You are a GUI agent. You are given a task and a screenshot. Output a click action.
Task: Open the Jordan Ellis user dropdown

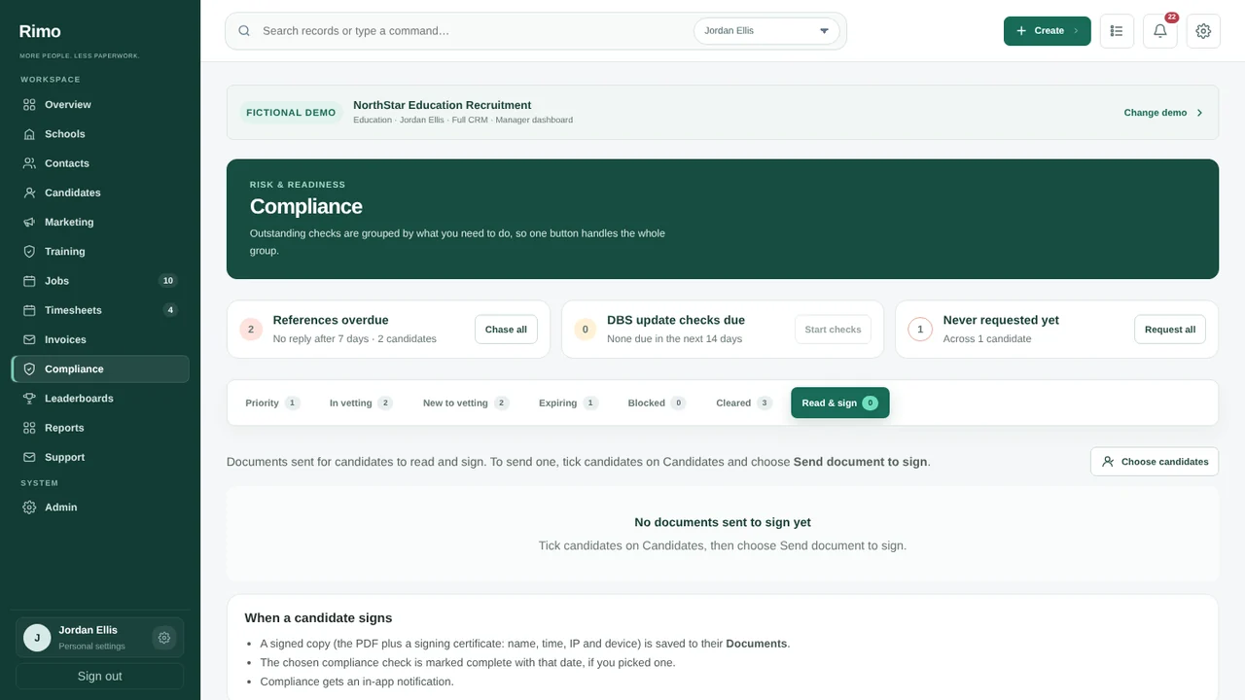(x=767, y=31)
